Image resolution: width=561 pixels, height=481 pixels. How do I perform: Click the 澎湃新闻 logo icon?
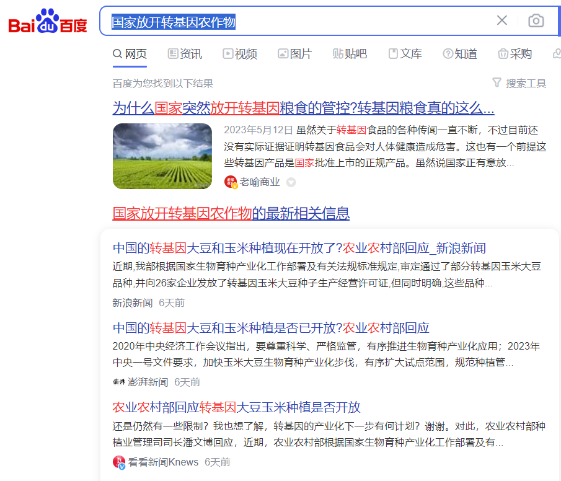point(119,382)
